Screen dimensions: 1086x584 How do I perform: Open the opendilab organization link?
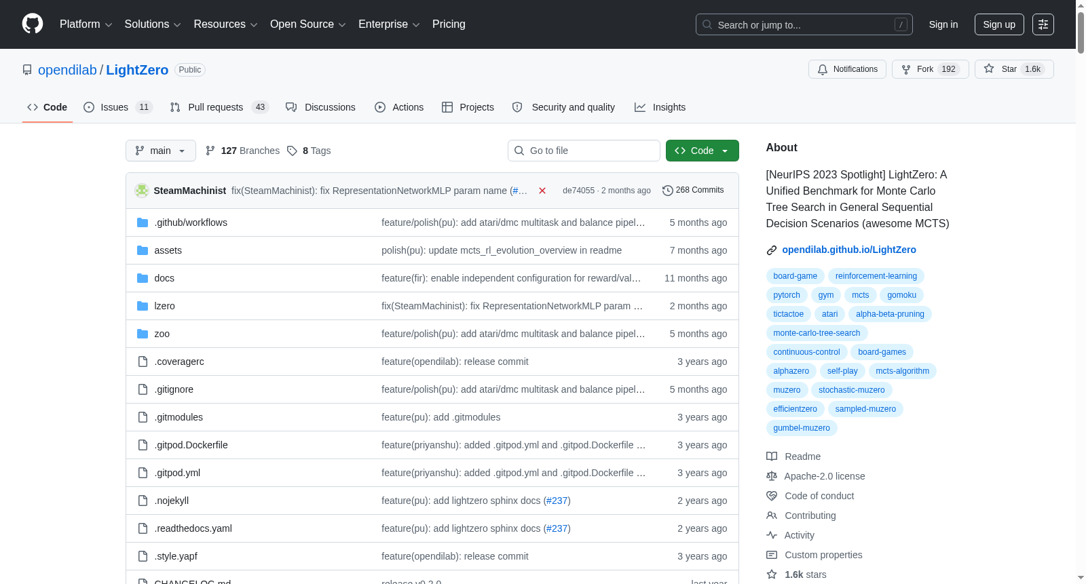pos(67,70)
